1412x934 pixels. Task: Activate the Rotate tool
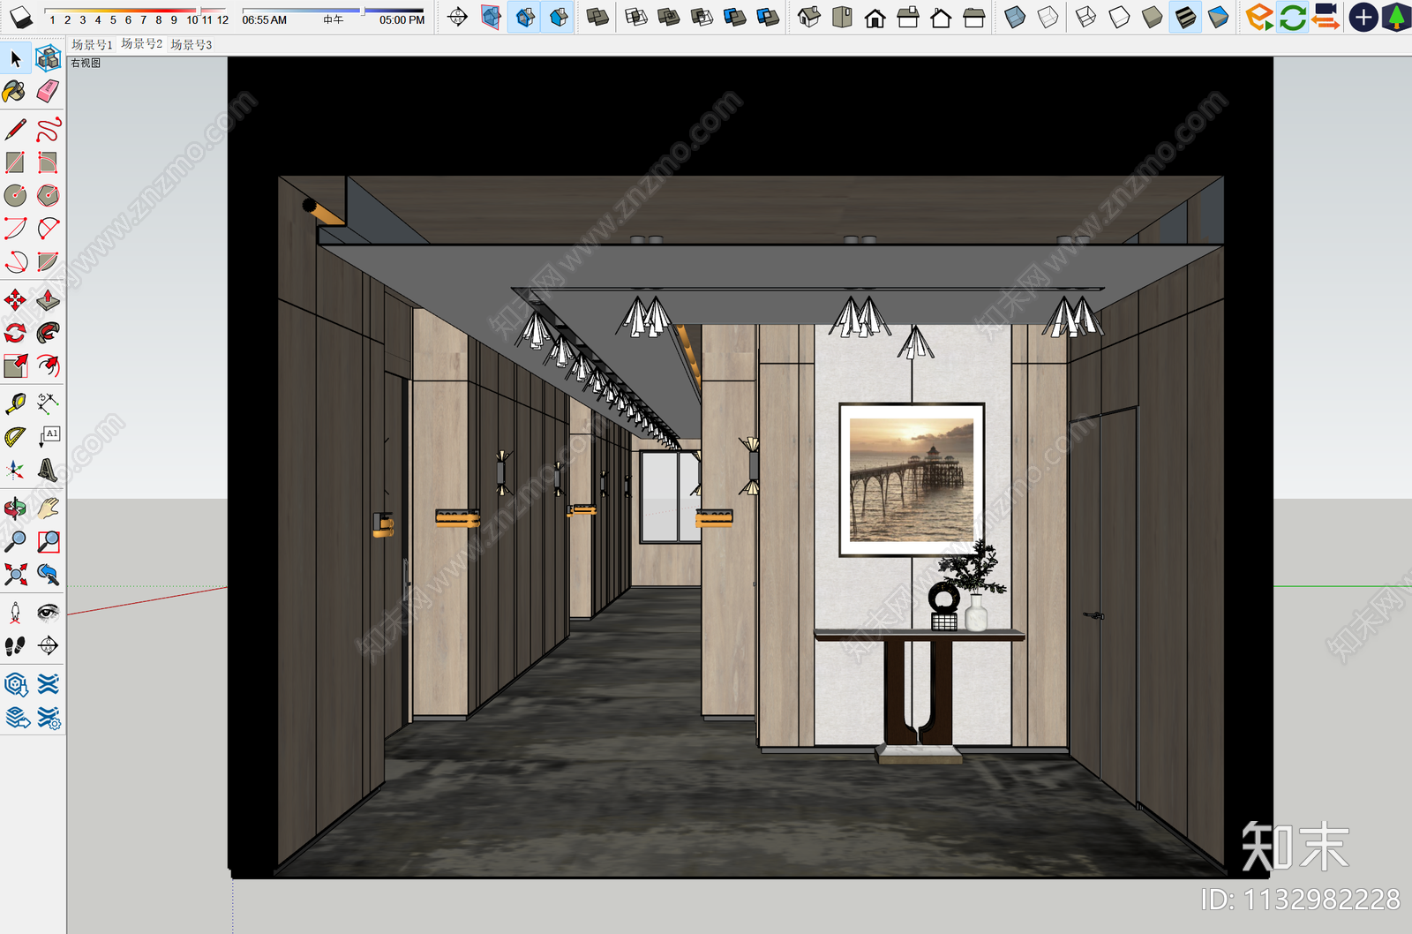click(15, 333)
